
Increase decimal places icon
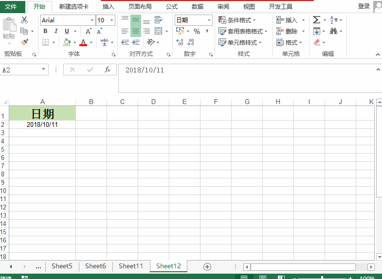180,42
